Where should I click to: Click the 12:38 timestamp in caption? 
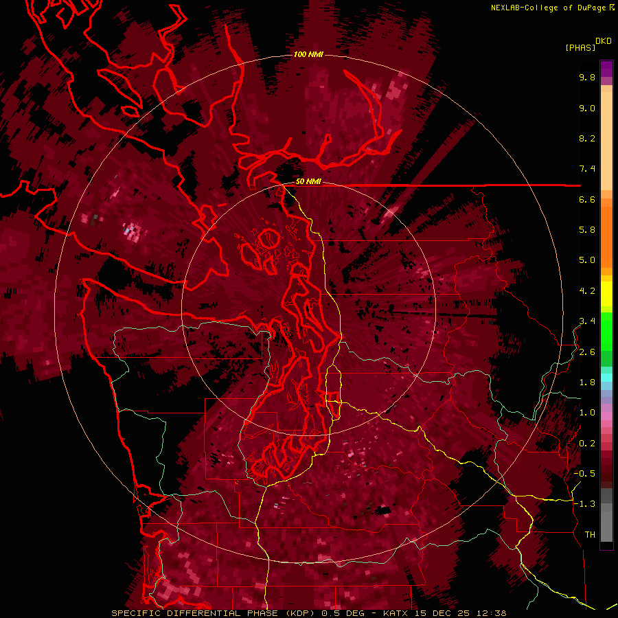pos(491,613)
